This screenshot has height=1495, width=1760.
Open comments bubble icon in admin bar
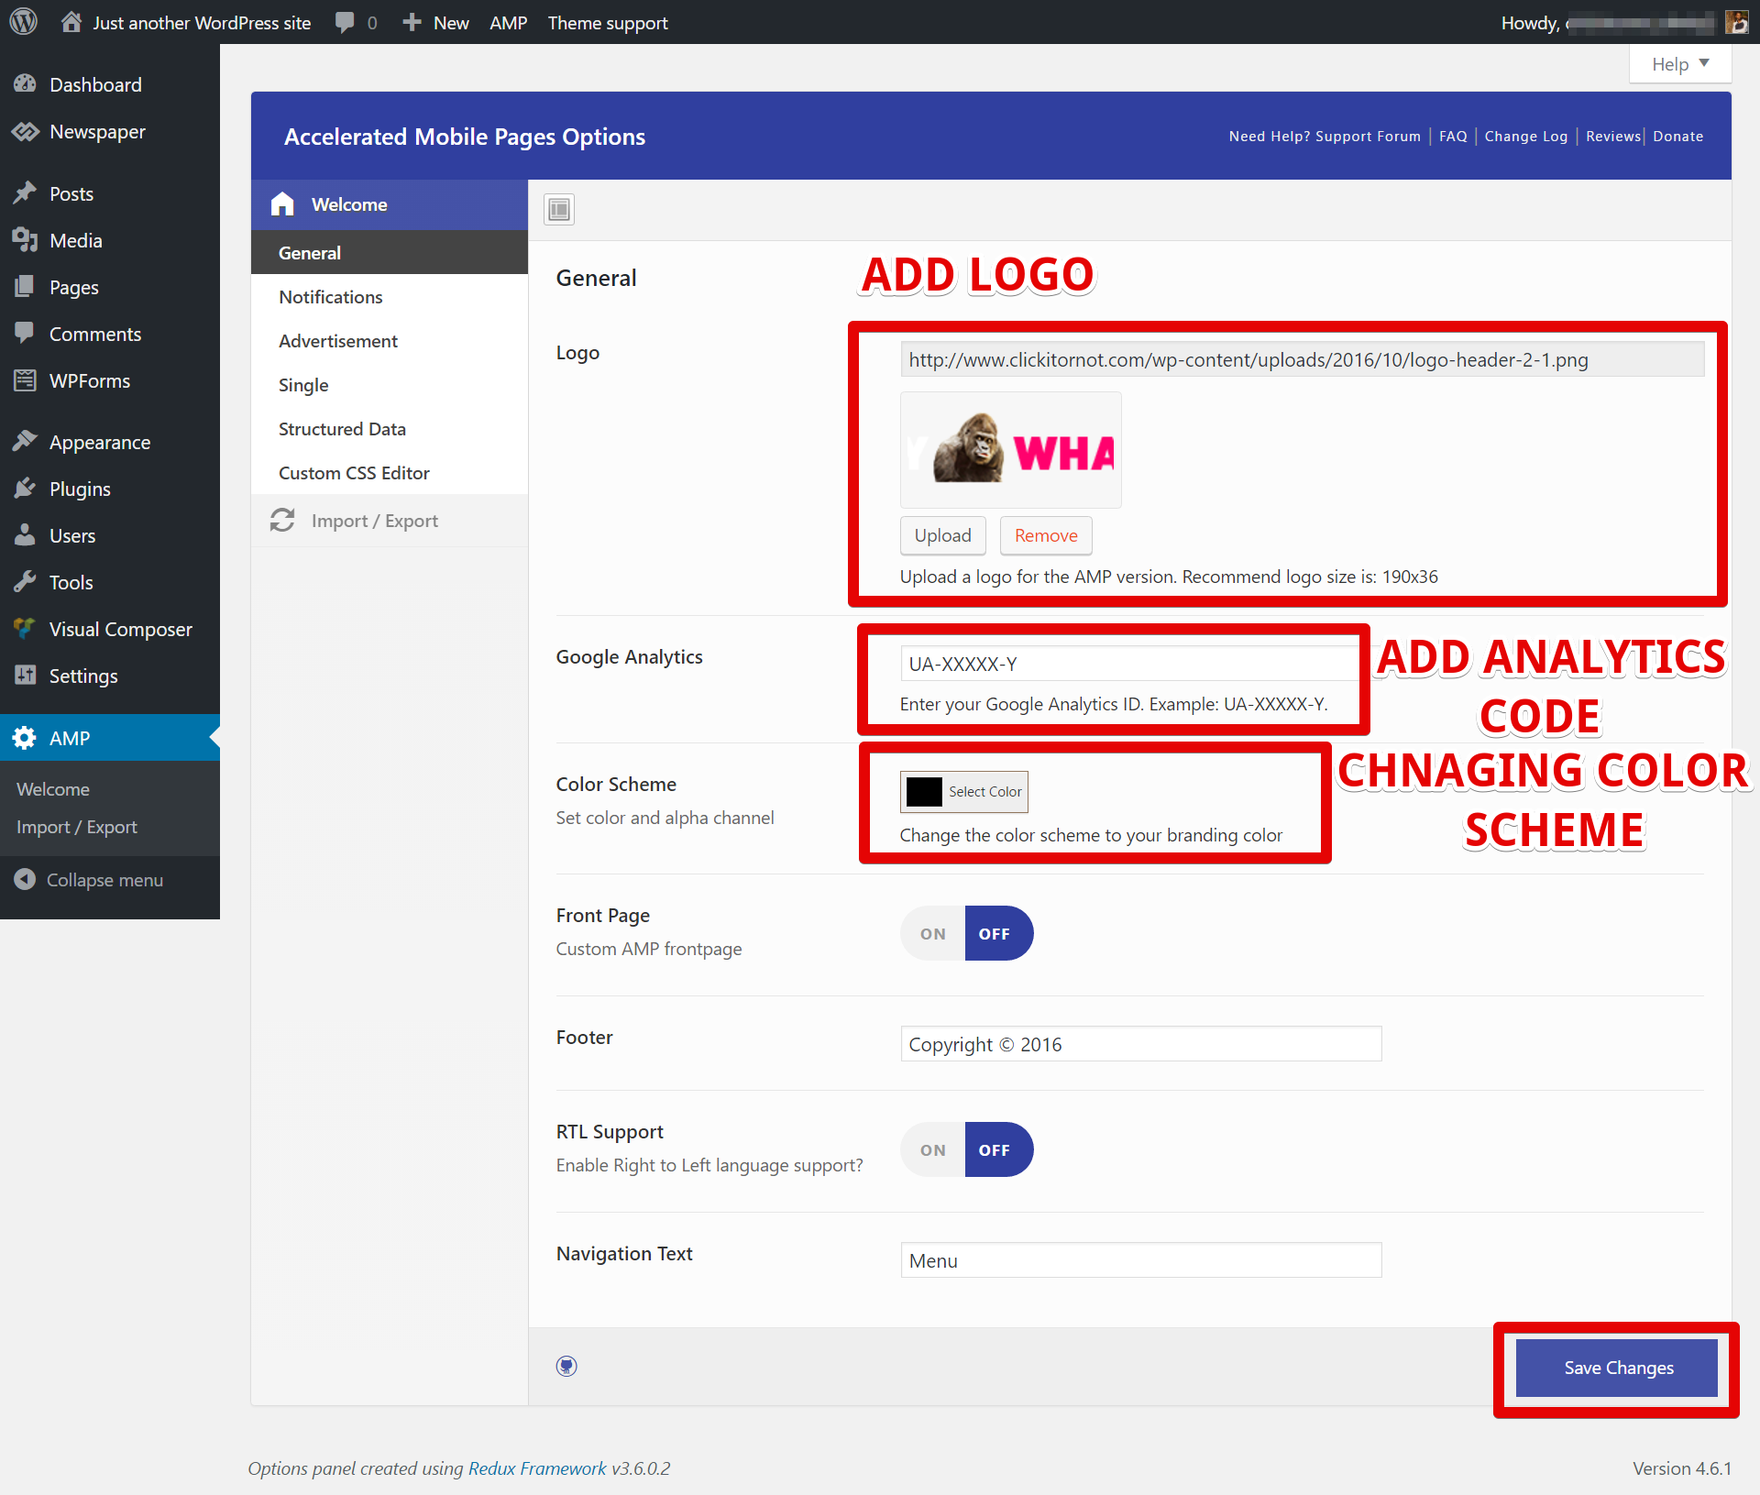(x=345, y=22)
